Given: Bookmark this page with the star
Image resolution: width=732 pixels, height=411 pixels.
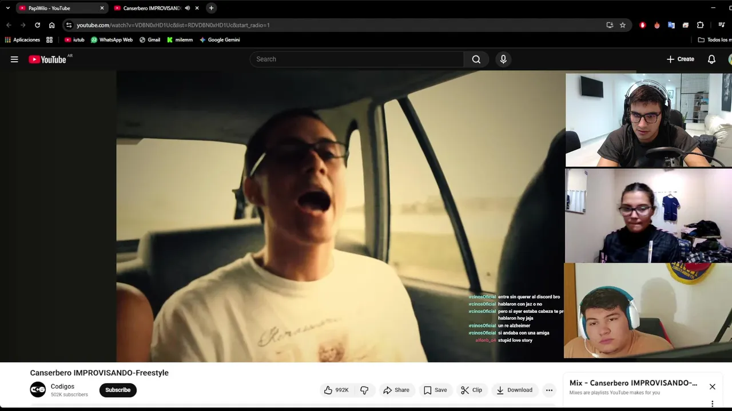Looking at the screenshot, I should (x=623, y=25).
